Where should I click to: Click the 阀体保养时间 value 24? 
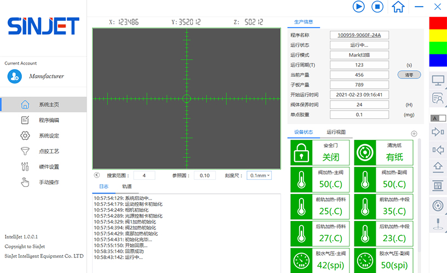point(359,105)
